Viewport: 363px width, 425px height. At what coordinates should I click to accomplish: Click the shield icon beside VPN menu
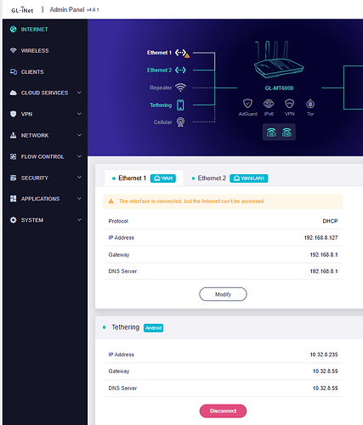pyautogui.click(x=13, y=114)
